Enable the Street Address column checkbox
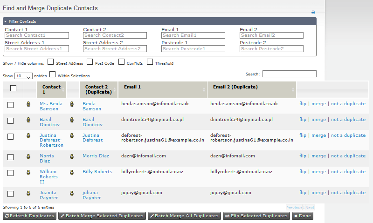 pos(51,62)
